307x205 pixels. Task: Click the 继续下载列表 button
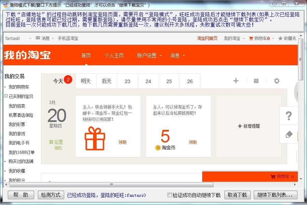pos(275,195)
